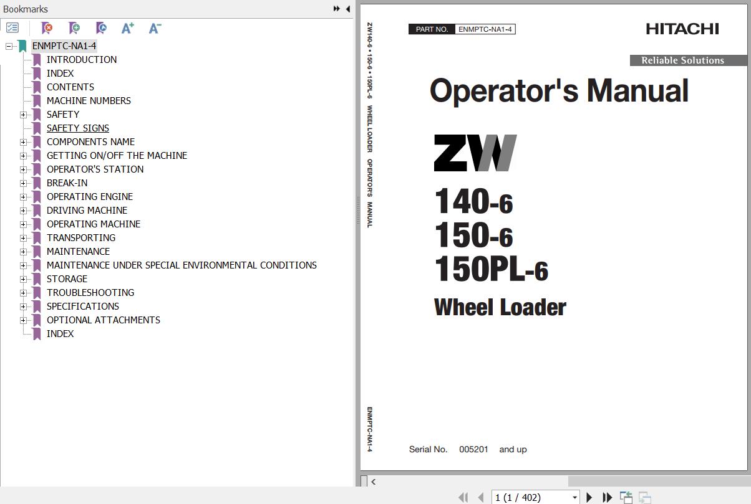Open the SAFETY bookmark

coord(63,115)
